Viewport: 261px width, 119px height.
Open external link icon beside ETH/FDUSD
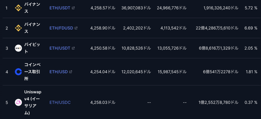pyautogui.click(x=76, y=28)
